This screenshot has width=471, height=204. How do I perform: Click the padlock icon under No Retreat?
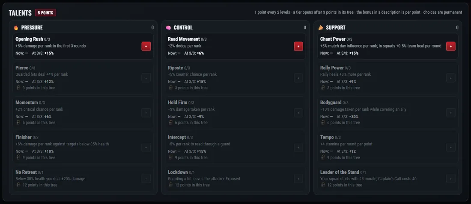[x=18, y=185]
